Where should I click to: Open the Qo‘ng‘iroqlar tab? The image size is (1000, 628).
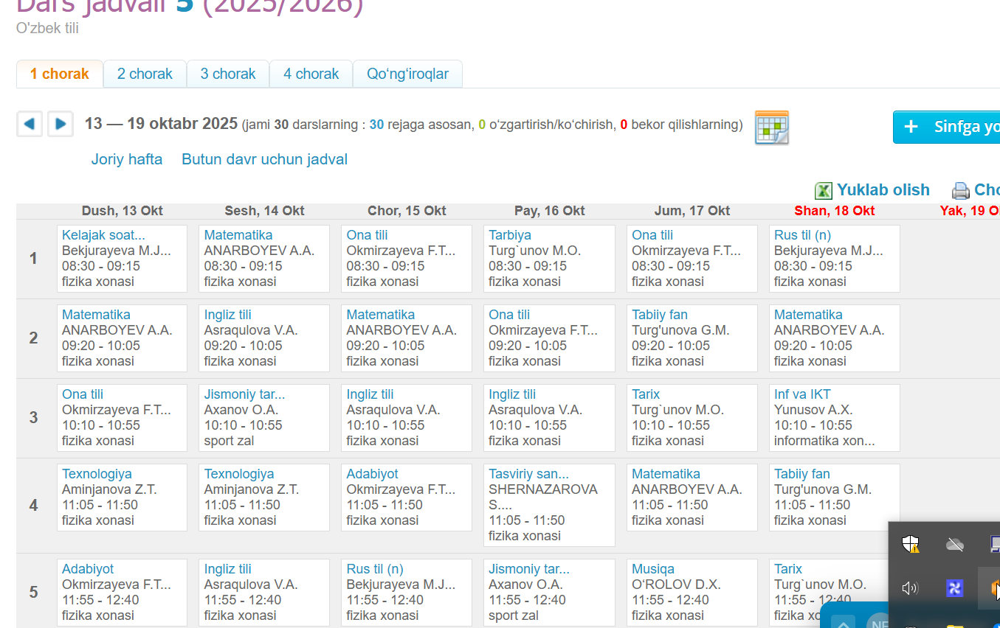click(407, 74)
